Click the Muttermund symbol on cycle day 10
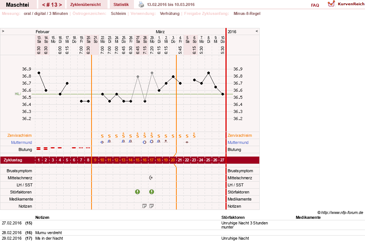 102,142
